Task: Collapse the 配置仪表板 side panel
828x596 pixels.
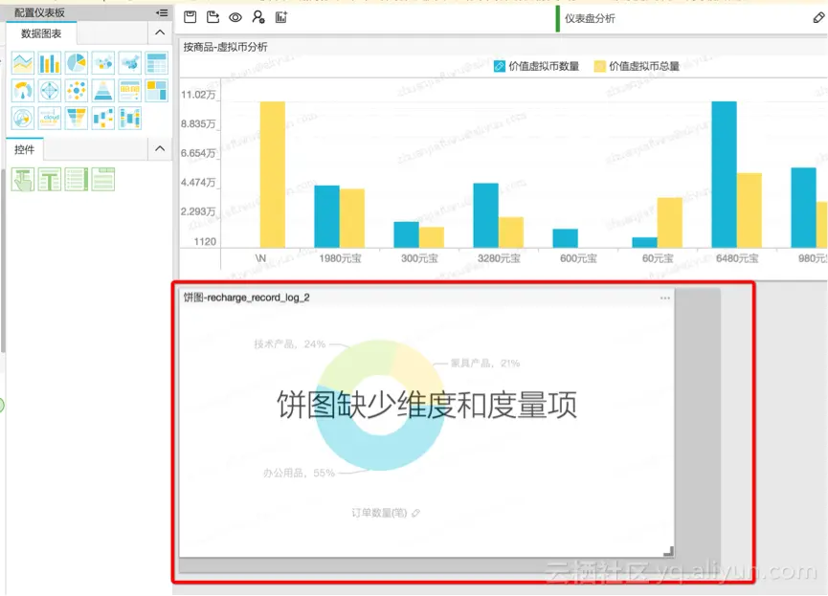Action: (162, 12)
